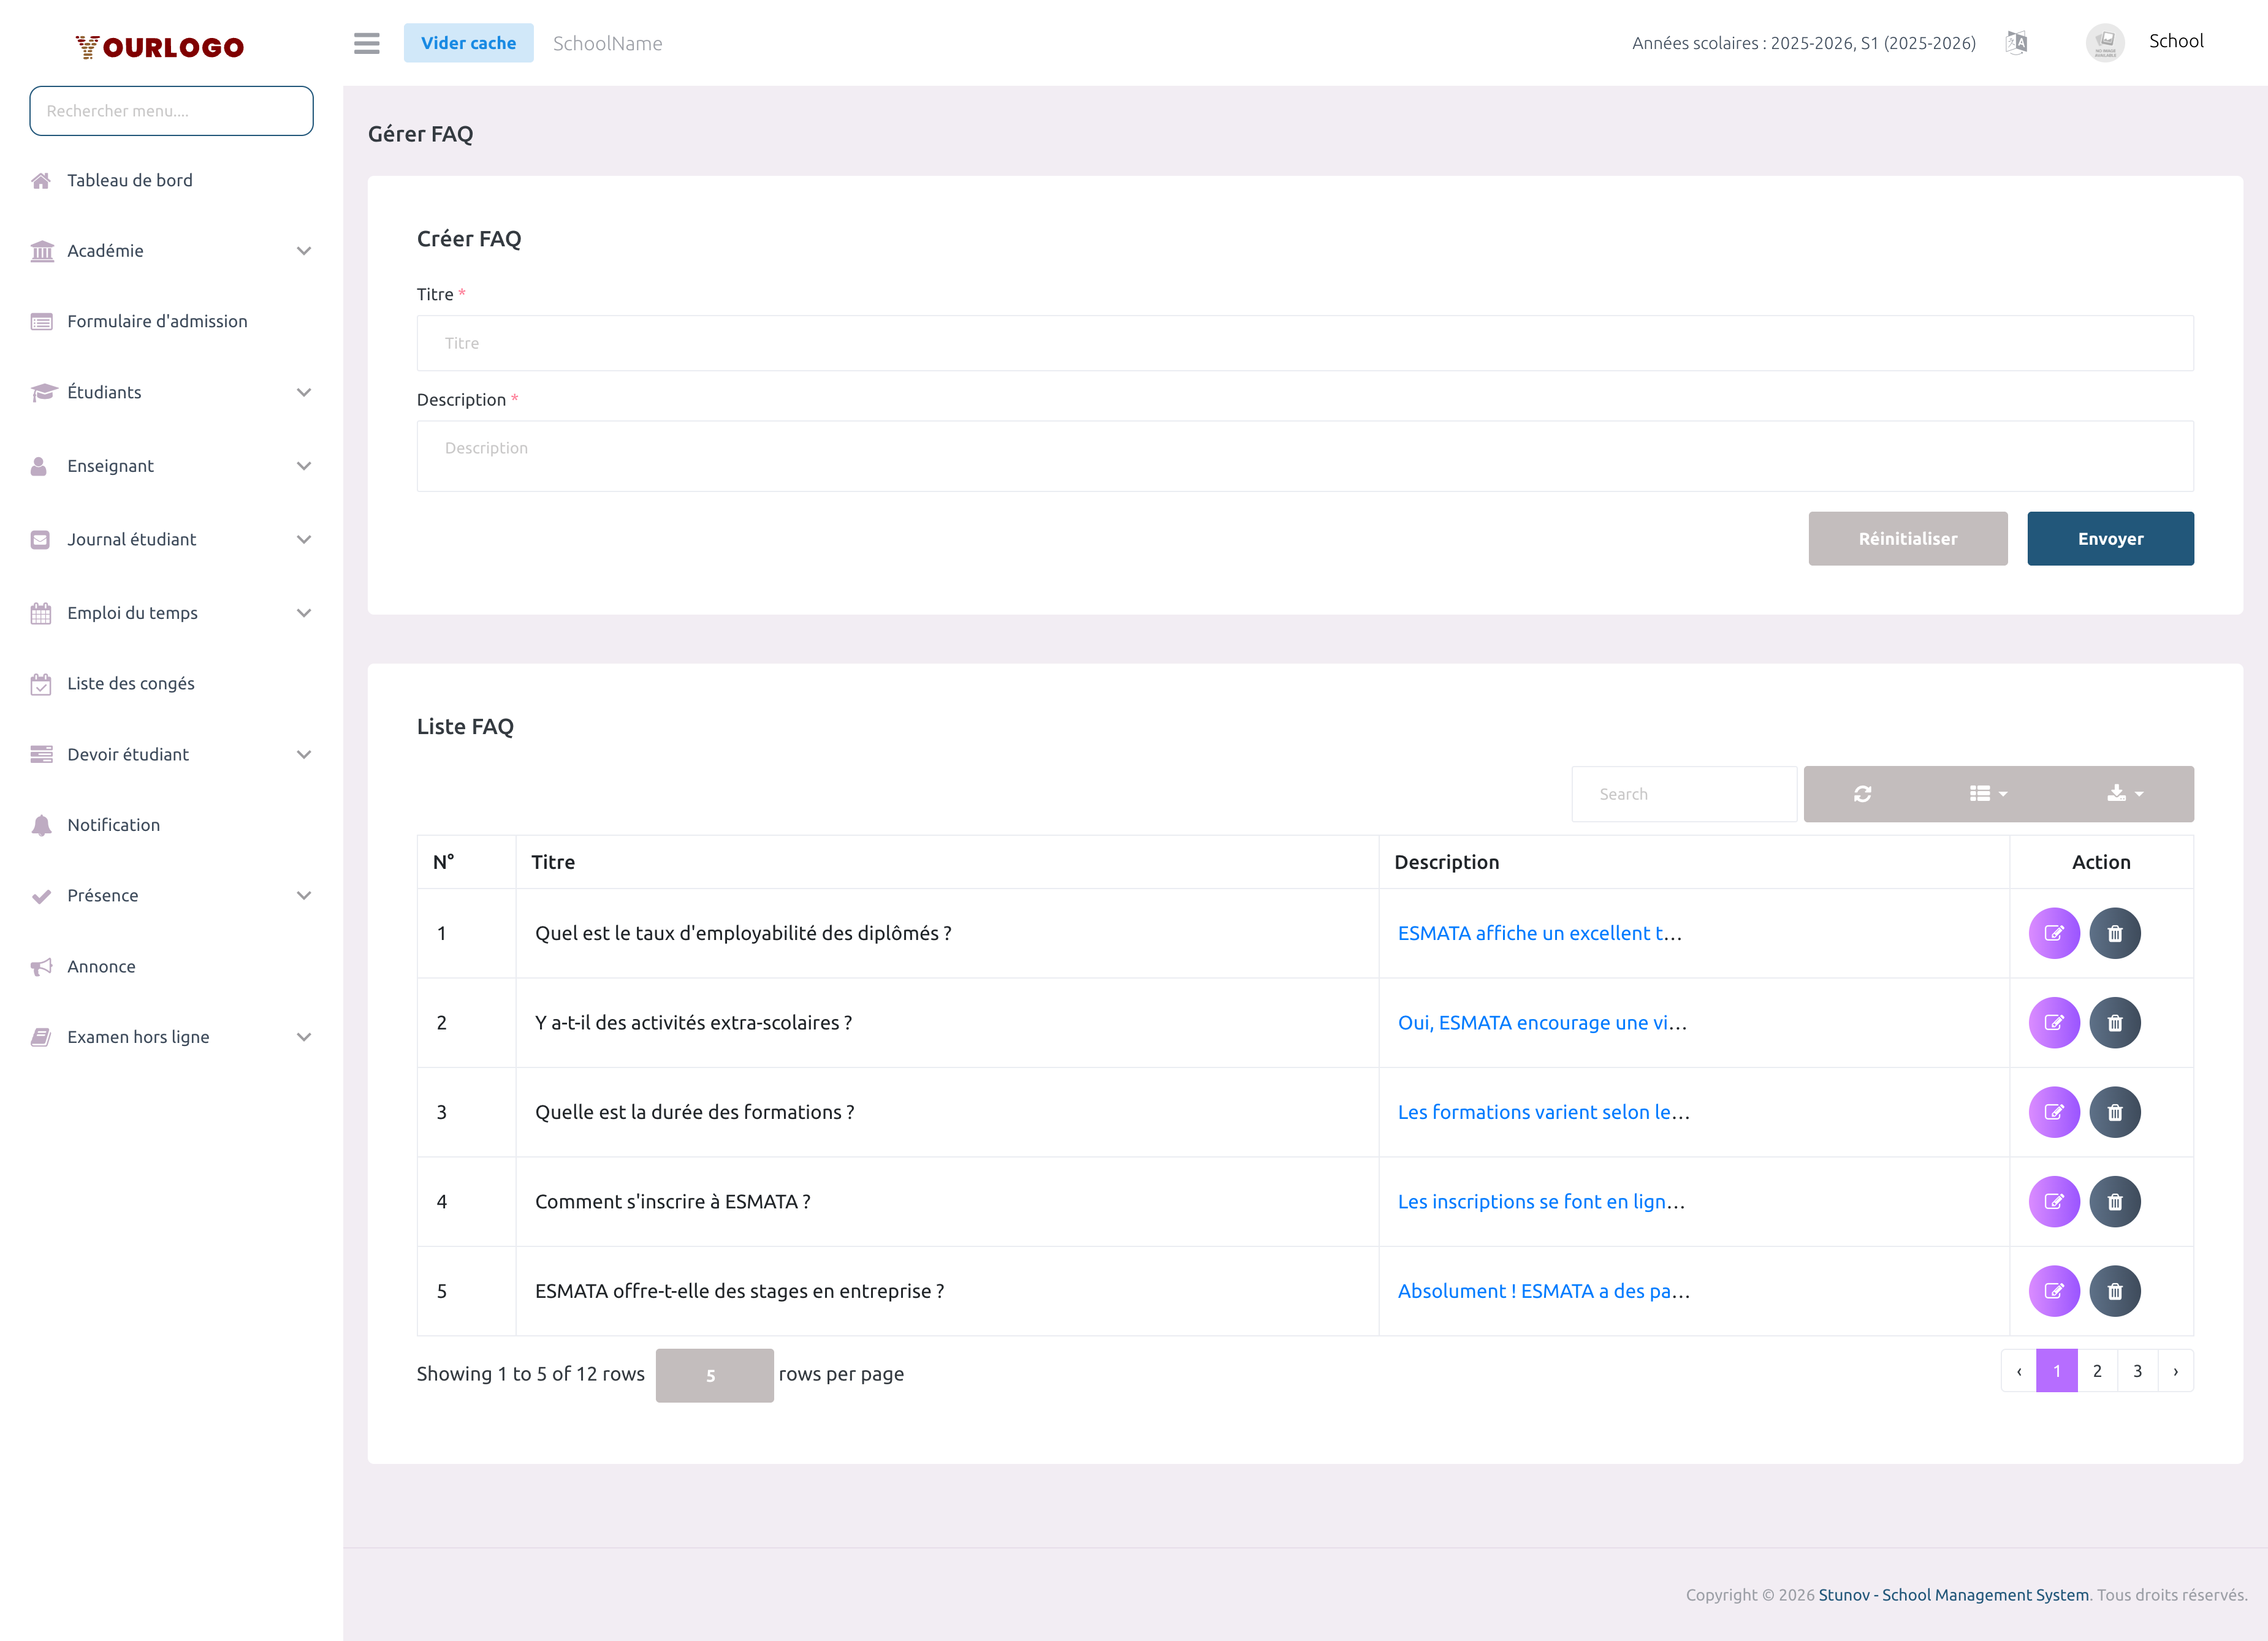2268x1641 pixels.
Task: Click the hamburger menu icon
Action: (366, 44)
